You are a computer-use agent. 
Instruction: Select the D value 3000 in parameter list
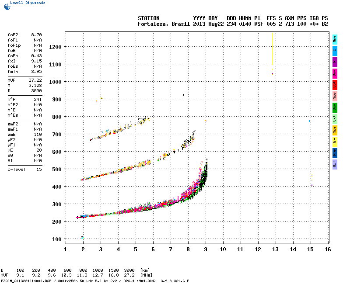point(36,91)
